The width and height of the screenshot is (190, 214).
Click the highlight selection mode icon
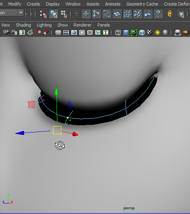180,14
